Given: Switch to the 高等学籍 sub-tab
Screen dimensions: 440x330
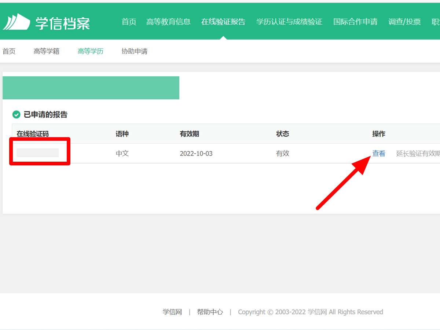Looking at the screenshot, I should 47,51.
